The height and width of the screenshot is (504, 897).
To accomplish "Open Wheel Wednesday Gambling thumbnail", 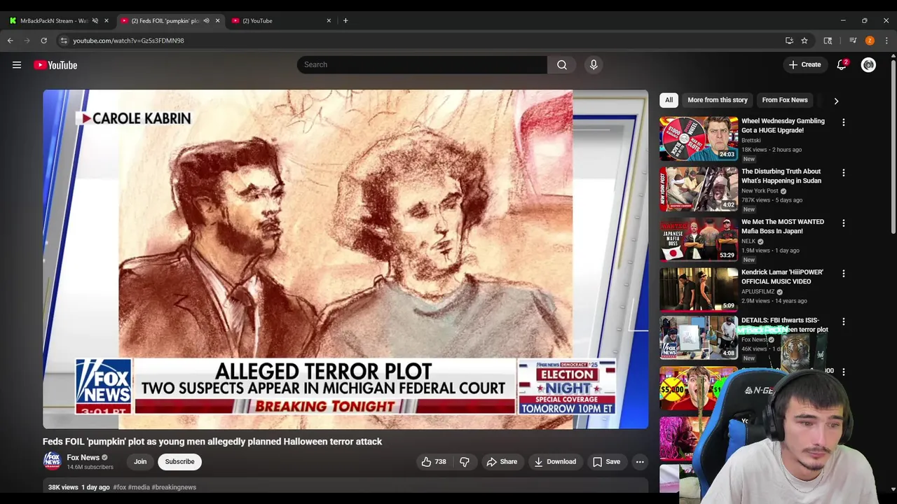I will pyautogui.click(x=699, y=139).
